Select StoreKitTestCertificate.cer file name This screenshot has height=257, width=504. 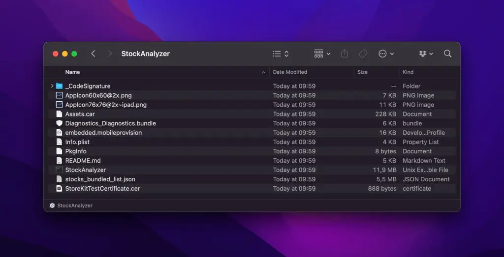click(x=102, y=188)
